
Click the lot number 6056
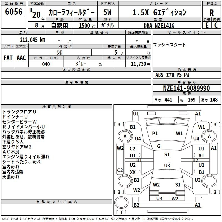pos(14,12)
